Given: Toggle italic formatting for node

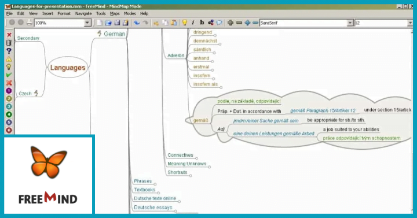Looking at the screenshot, I should click(193, 23).
